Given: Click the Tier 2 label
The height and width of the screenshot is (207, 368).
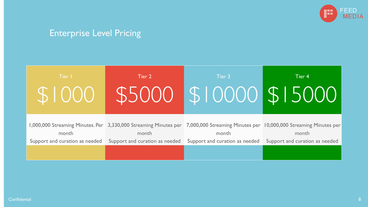Looking at the screenshot, I should pyautogui.click(x=144, y=77).
